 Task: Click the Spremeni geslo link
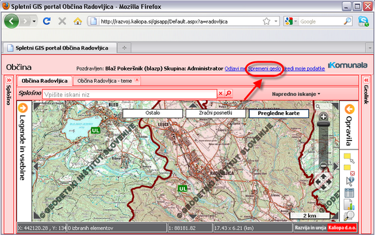pyautogui.click(x=265, y=69)
